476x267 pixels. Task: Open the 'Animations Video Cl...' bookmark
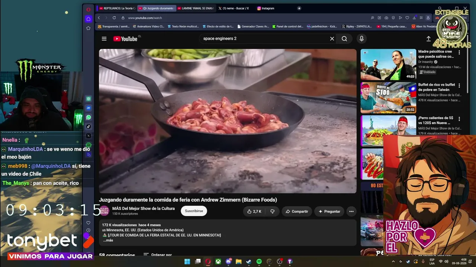[x=148, y=27]
